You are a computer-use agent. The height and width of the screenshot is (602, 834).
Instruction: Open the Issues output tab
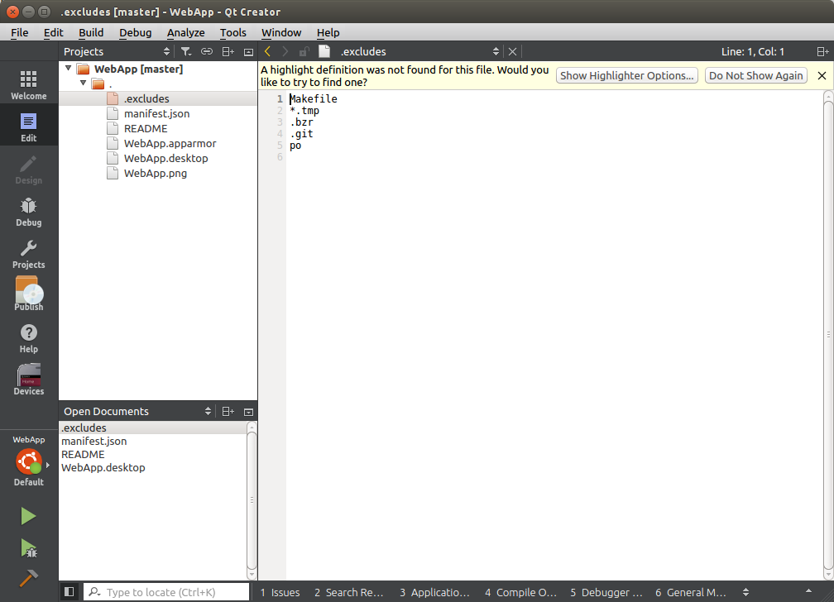point(280,592)
